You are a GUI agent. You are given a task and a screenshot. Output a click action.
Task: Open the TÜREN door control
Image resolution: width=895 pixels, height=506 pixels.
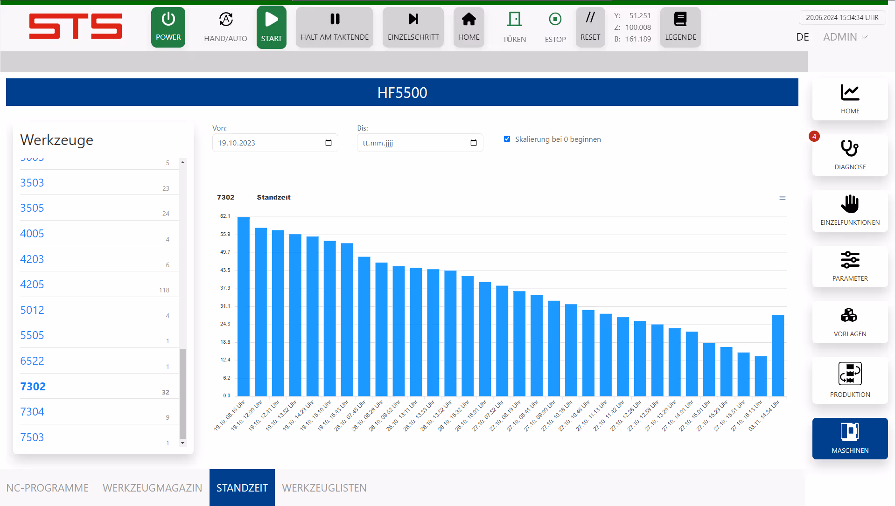point(514,27)
